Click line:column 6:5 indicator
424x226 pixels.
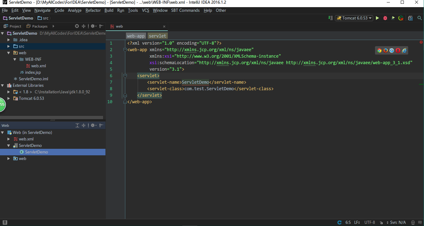click(348, 223)
